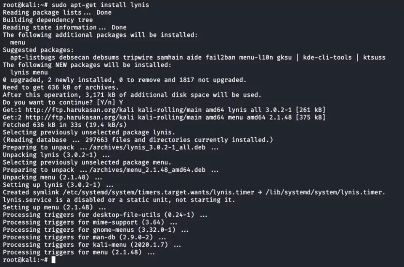
Task: Click 'kde-cli-tools' in the suggested packages
Action: click(x=327, y=58)
